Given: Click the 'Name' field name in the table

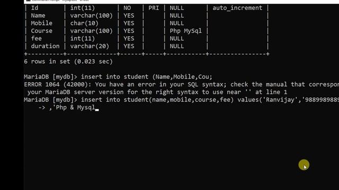Looking at the screenshot, I should coord(38,16).
